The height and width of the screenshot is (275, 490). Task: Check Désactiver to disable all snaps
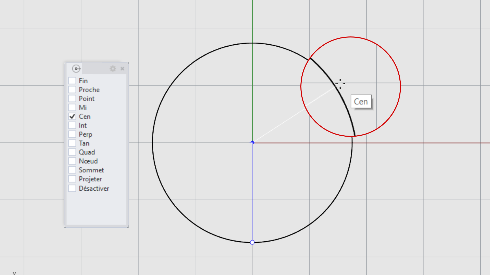pos(72,188)
